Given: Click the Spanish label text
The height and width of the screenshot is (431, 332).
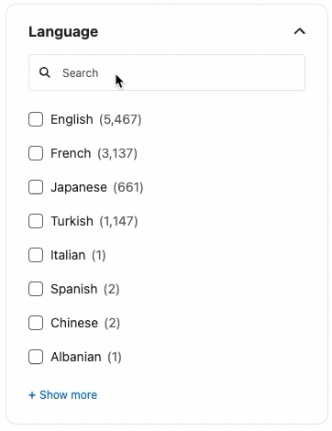Looking at the screenshot, I should tap(74, 289).
